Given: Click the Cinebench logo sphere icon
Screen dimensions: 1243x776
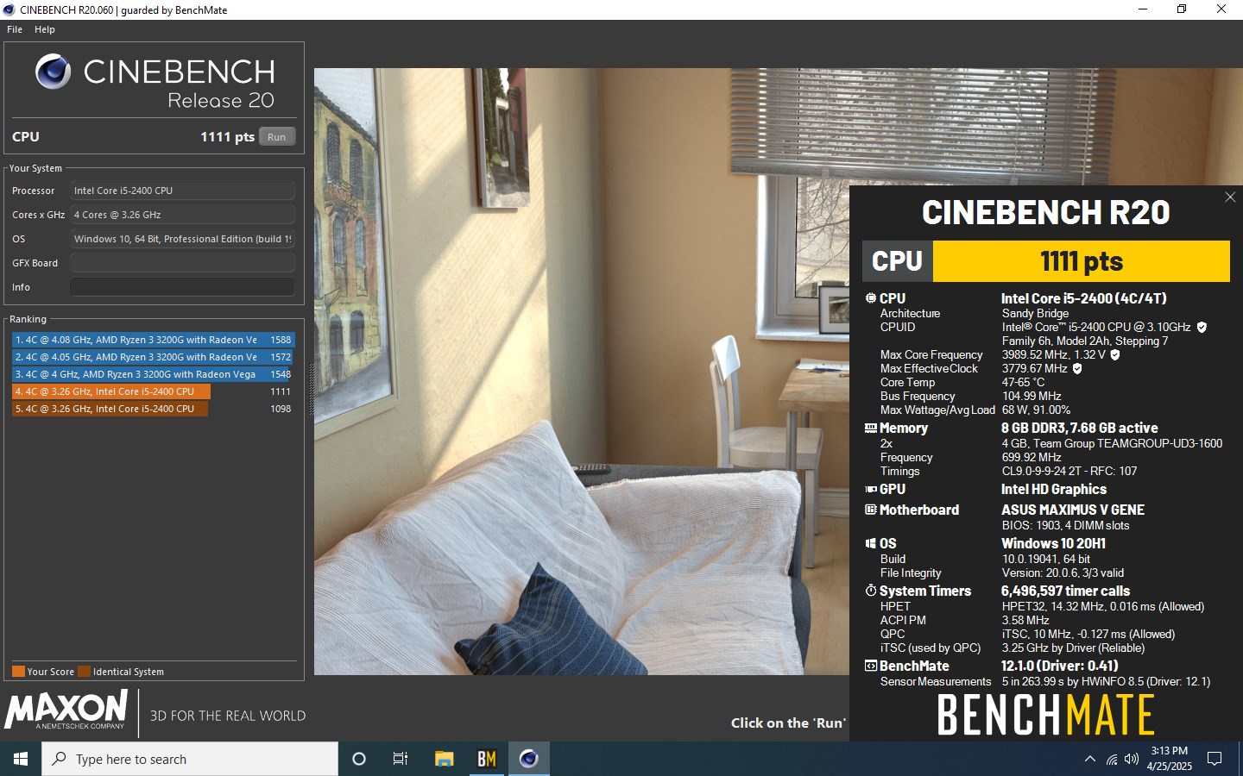Looking at the screenshot, I should [53, 72].
